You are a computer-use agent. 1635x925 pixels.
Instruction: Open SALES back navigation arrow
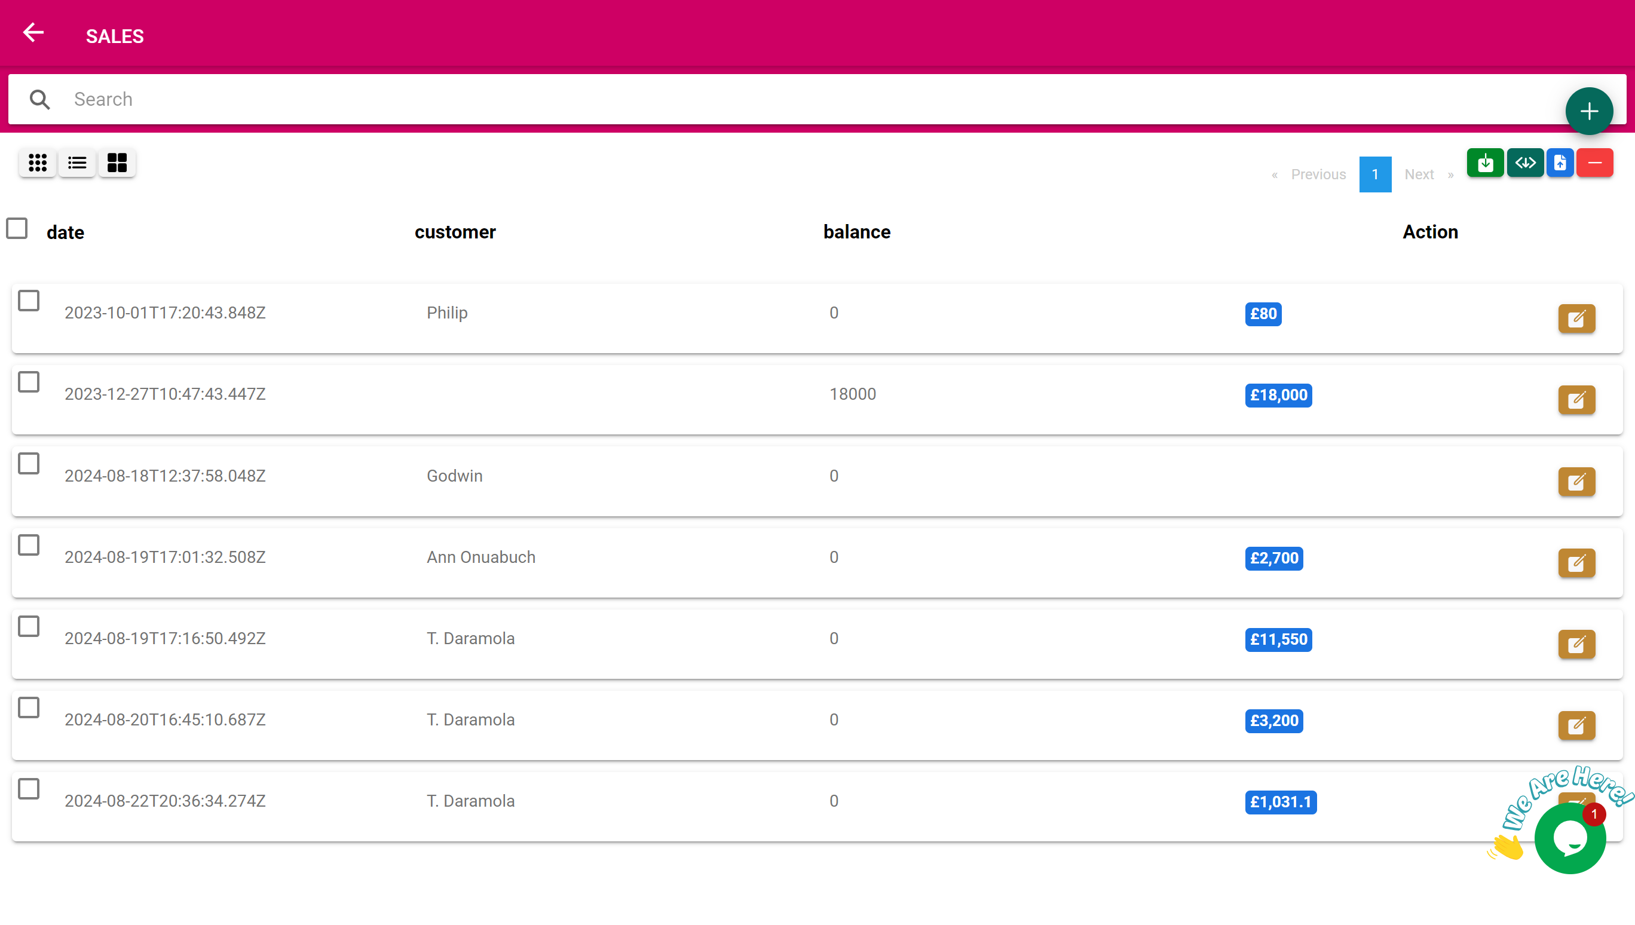(32, 35)
